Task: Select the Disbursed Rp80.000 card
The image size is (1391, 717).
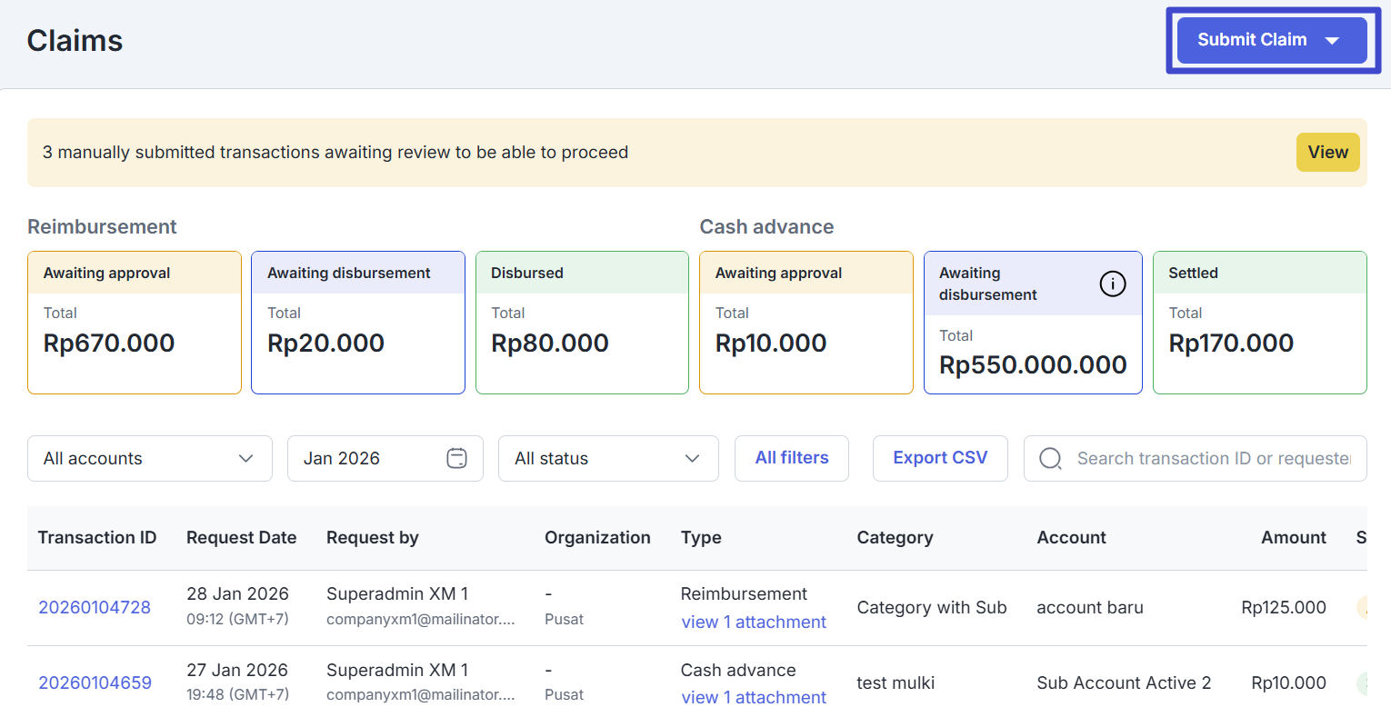Action: coord(582,323)
